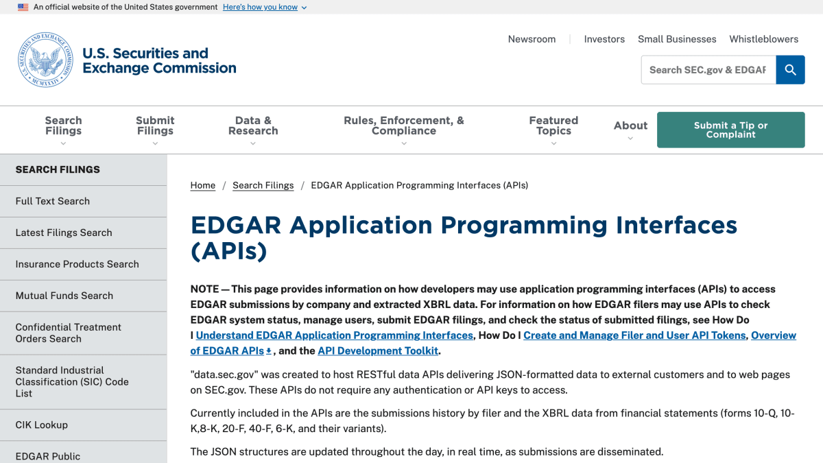Click the Home breadcrumb link
The image size is (823, 463).
coord(203,185)
